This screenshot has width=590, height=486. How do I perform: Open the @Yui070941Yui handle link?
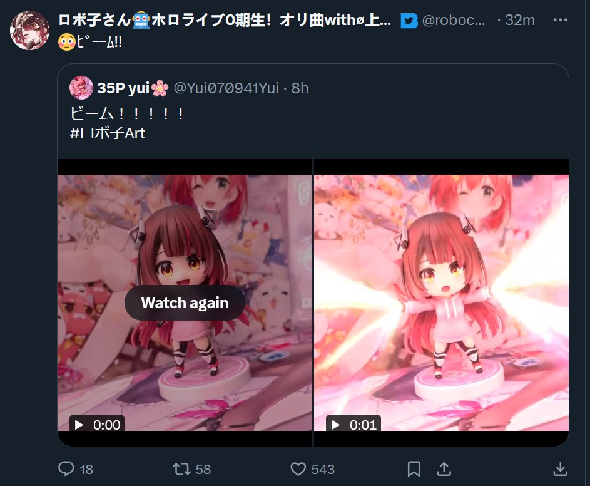click(226, 88)
